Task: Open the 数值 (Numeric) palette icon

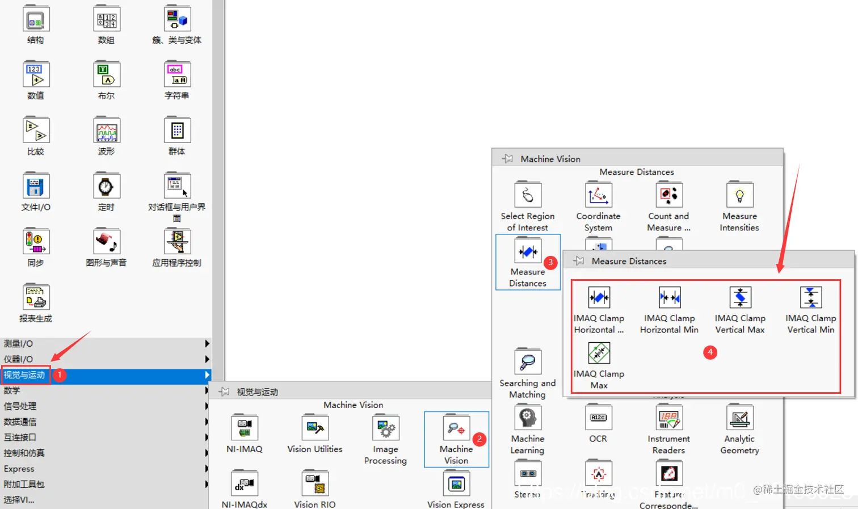Action: pyautogui.click(x=36, y=75)
